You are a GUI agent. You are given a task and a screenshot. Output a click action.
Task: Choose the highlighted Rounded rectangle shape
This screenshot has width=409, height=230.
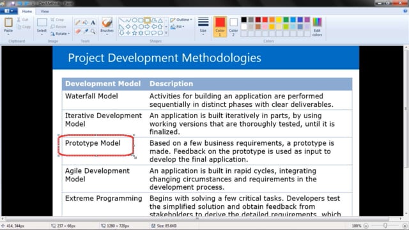(x=148, y=20)
